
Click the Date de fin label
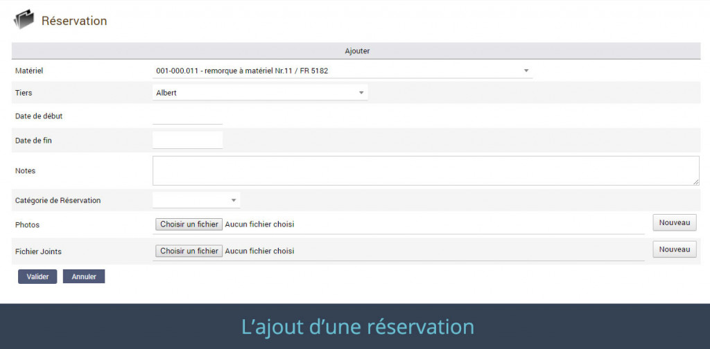point(33,141)
